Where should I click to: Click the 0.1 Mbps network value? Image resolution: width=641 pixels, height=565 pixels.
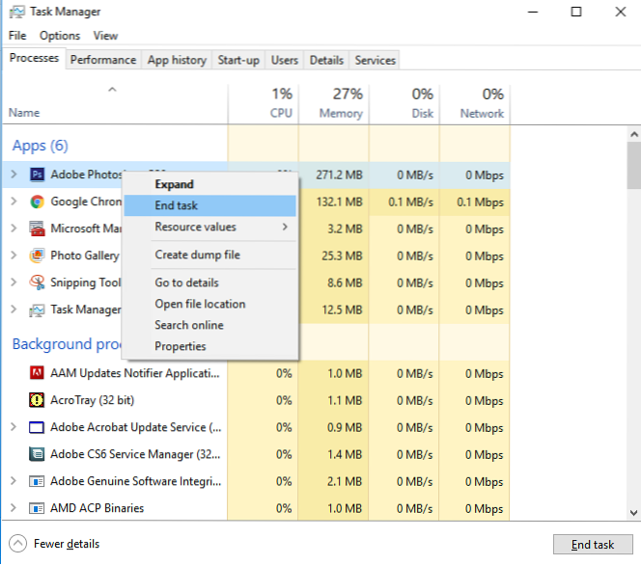tap(481, 202)
